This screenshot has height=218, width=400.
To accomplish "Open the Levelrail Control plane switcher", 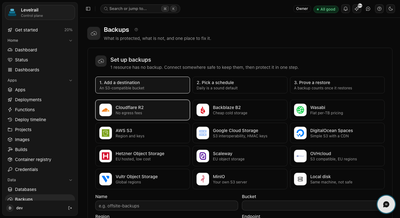I will tap(40, 12).
